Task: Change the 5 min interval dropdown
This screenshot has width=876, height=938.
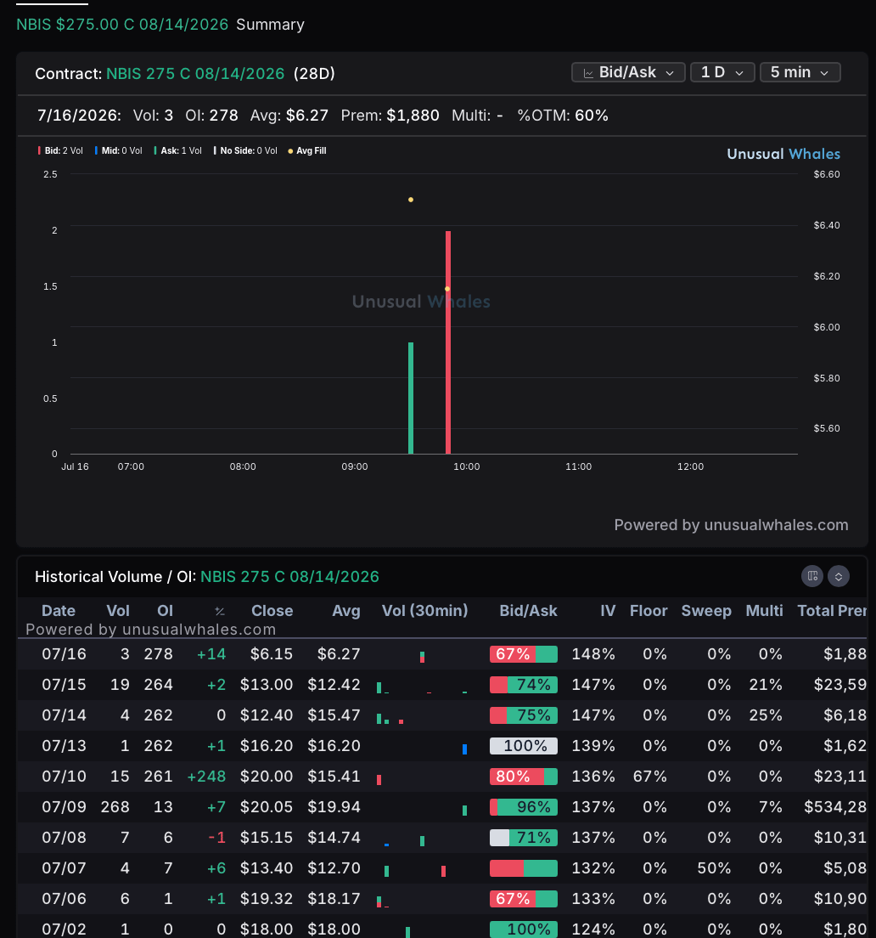Action: pos(800,72)
